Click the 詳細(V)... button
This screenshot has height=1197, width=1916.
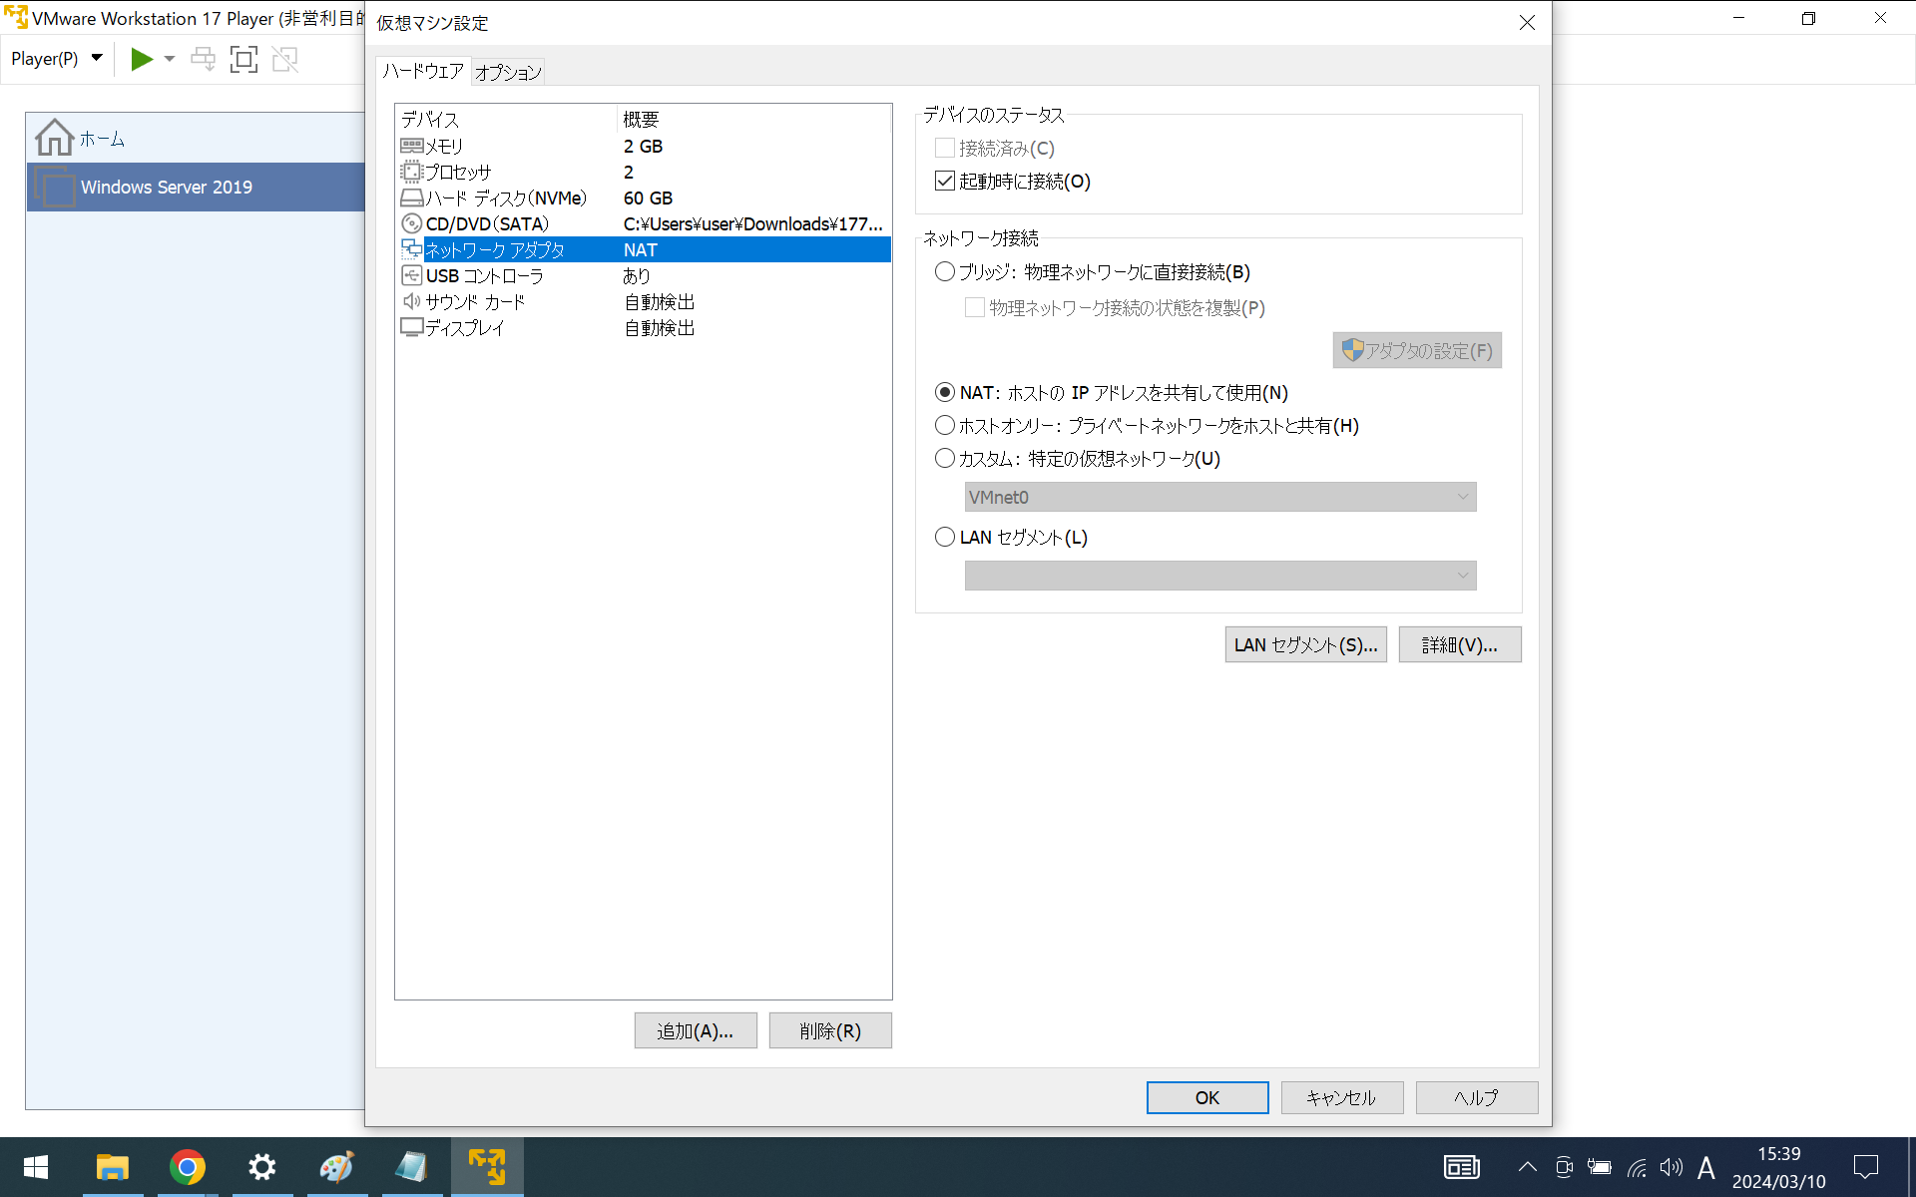1459,644
